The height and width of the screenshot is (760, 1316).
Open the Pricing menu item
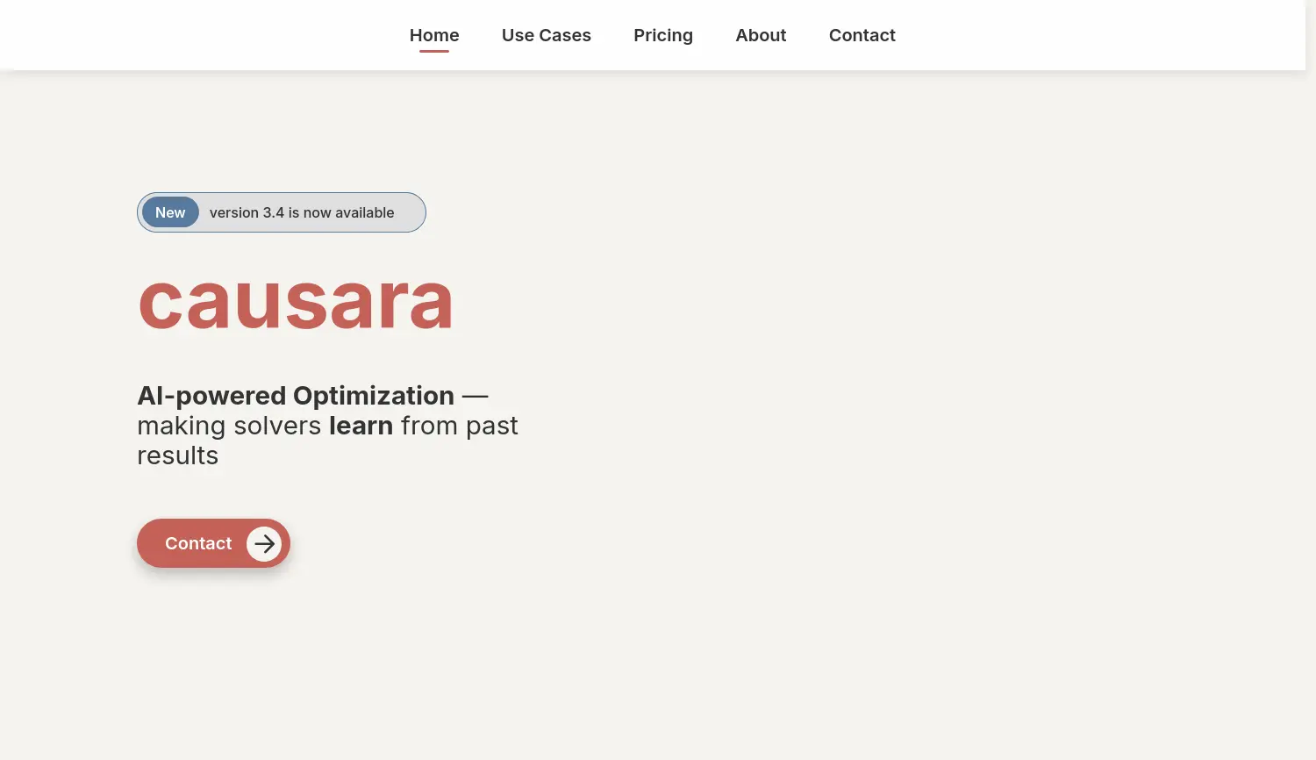pos(663,35)
